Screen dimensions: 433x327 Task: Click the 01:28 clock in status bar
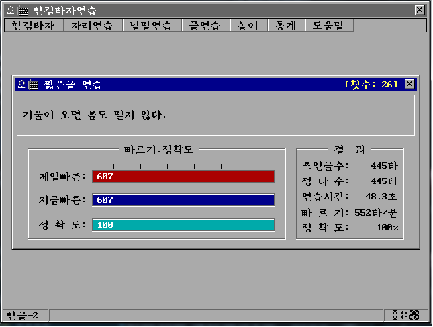(x=405, y=315)
